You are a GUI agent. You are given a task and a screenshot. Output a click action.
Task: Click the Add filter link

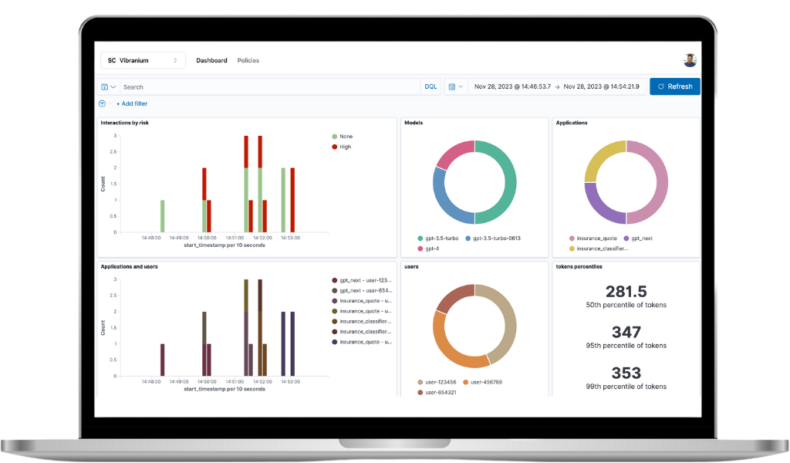click(x=132, y=103)
